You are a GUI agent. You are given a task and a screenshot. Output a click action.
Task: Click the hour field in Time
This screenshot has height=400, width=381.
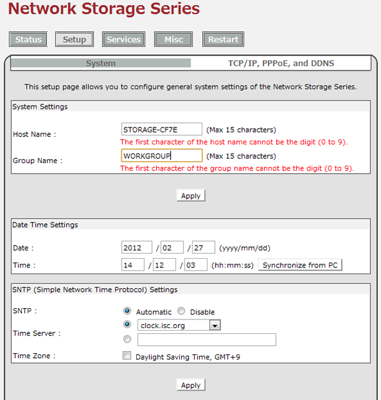tap(133, 265)
